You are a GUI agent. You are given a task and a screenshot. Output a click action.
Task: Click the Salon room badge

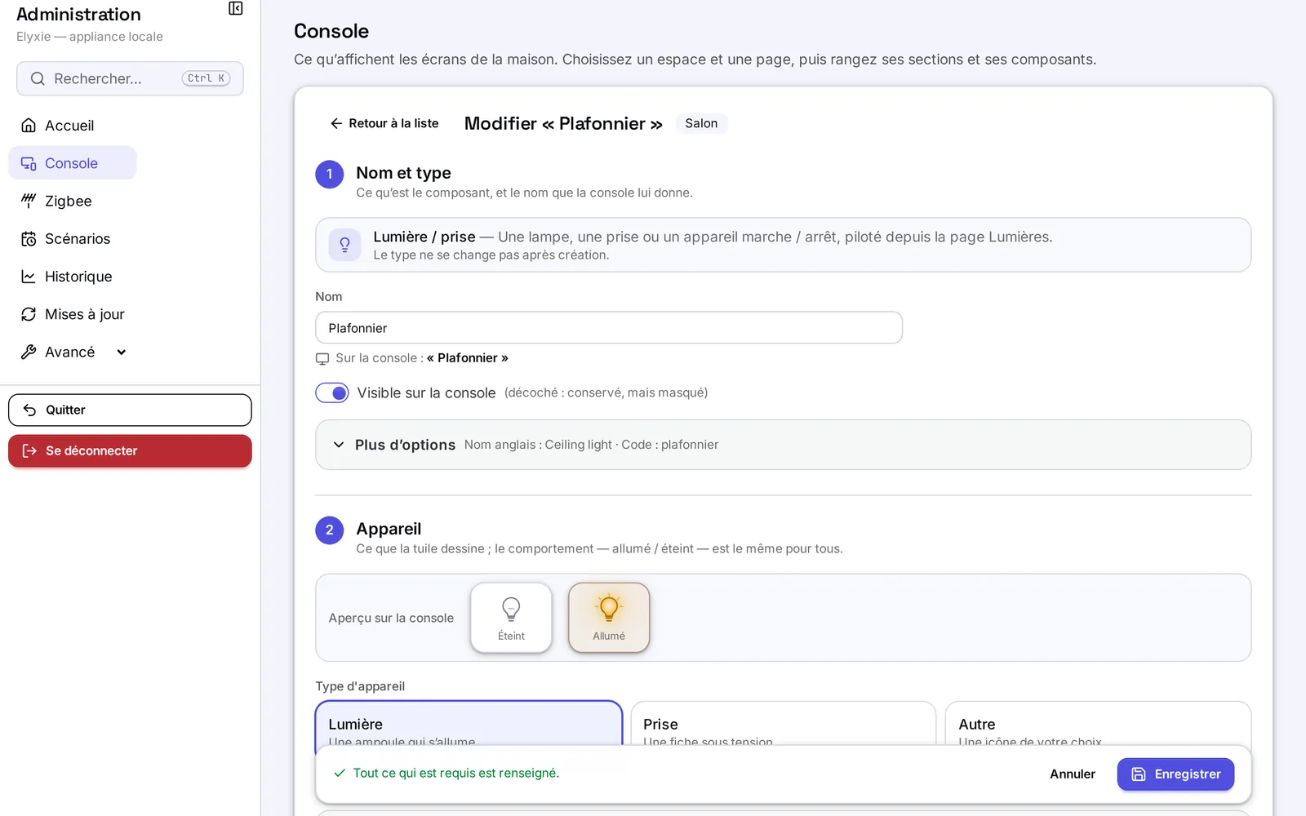701,124
